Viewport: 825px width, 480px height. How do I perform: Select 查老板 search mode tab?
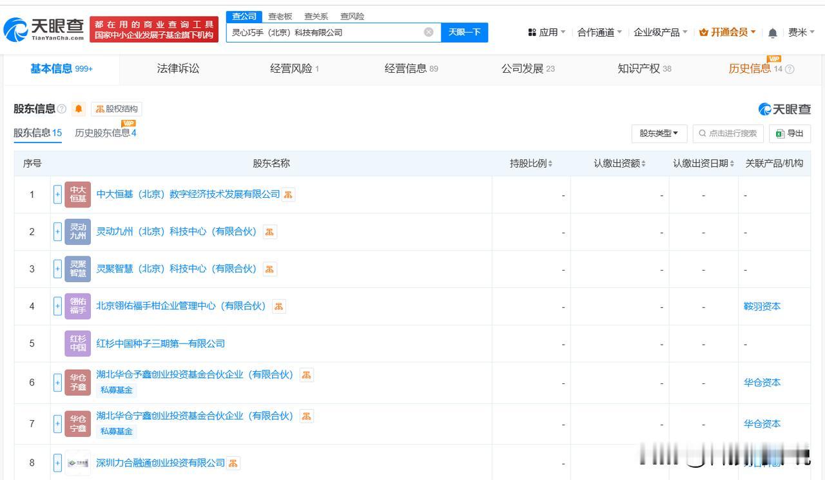280,16
